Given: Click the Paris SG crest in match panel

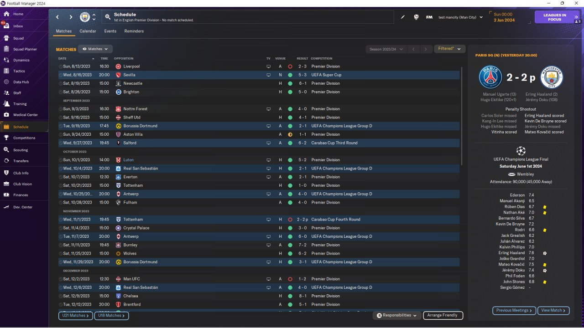Looking at the screenshot, I should pos(490,77).
